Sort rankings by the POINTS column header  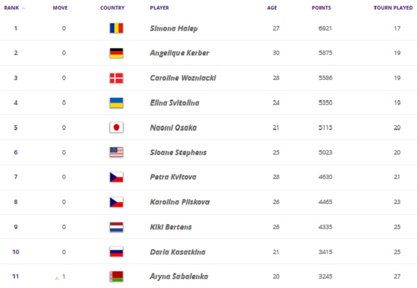click(x=321, y=8)
